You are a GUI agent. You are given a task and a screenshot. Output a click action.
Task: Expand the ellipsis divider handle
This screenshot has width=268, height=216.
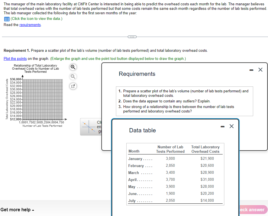coord(132,37)
